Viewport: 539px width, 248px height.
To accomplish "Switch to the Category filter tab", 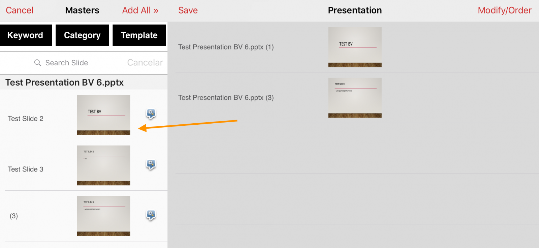I will pos(82,35).
